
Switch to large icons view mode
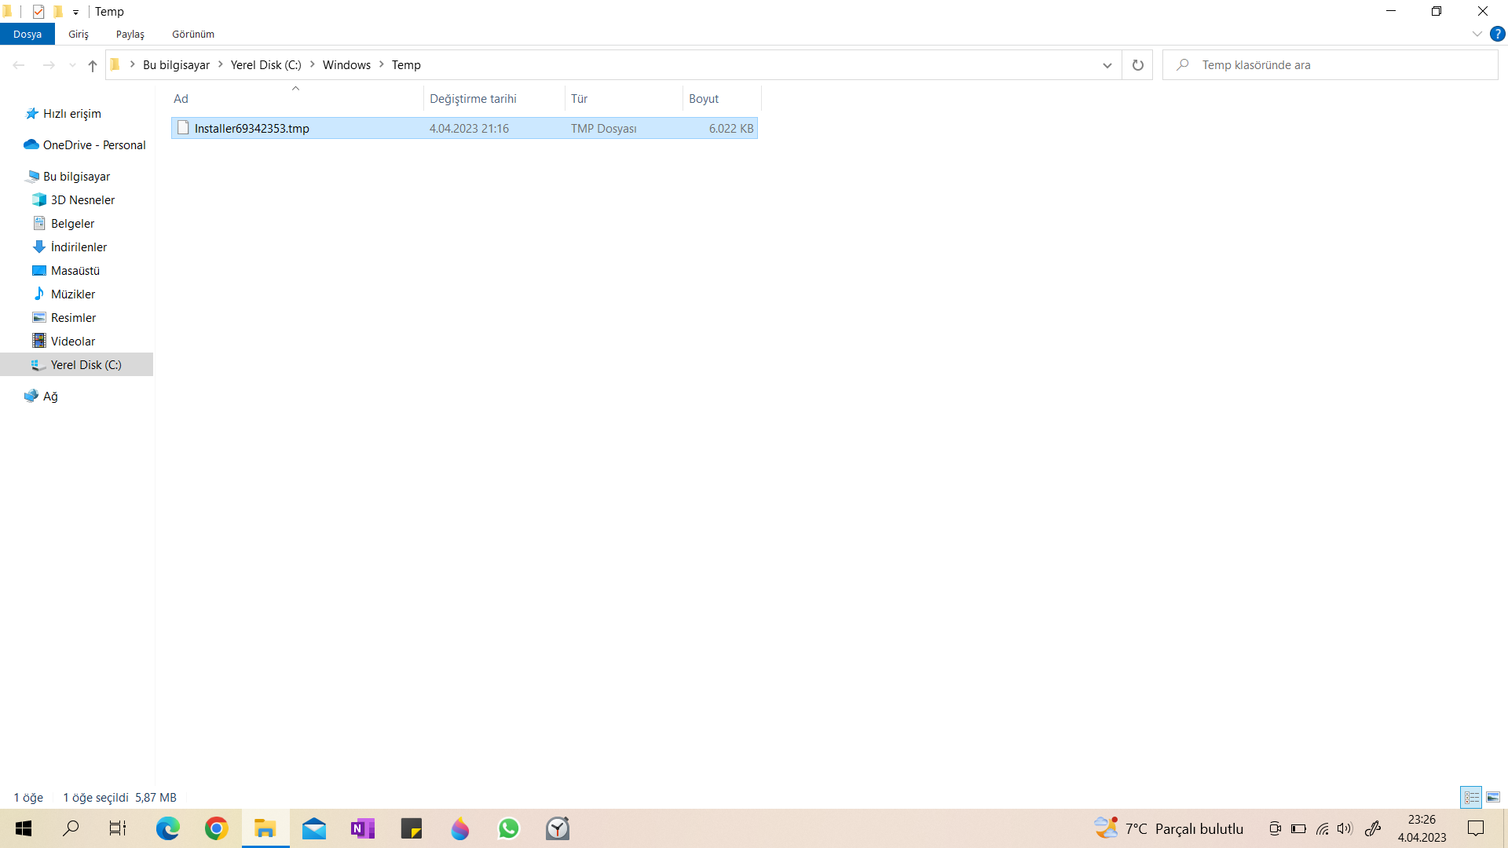pyautogui.click(x=1493, y=797)
